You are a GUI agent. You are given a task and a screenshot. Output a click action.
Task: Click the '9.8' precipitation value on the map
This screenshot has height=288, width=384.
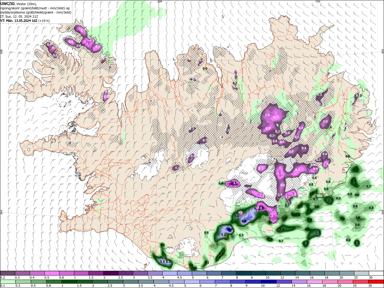point(244,221)
